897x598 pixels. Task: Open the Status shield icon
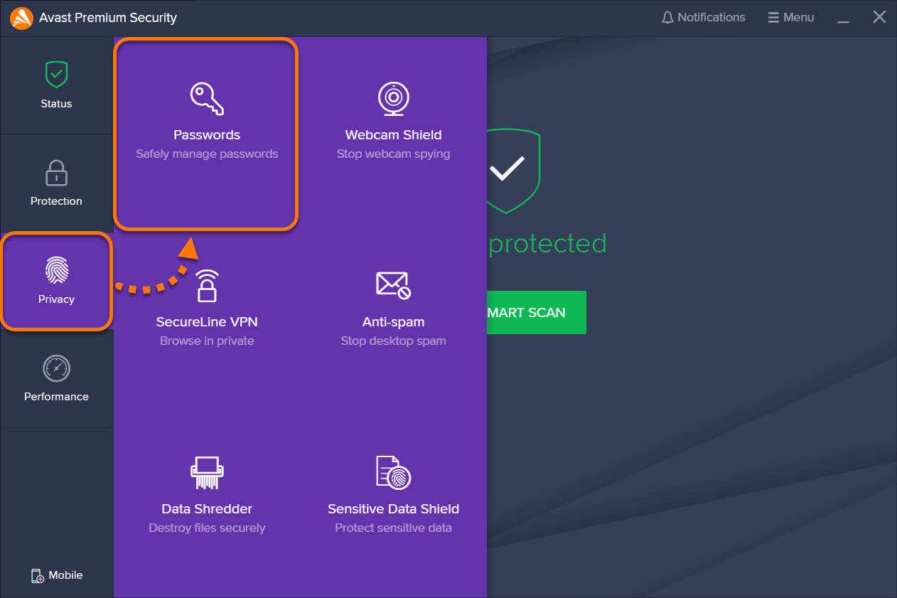pyautogui.click(x=56, y=74)
